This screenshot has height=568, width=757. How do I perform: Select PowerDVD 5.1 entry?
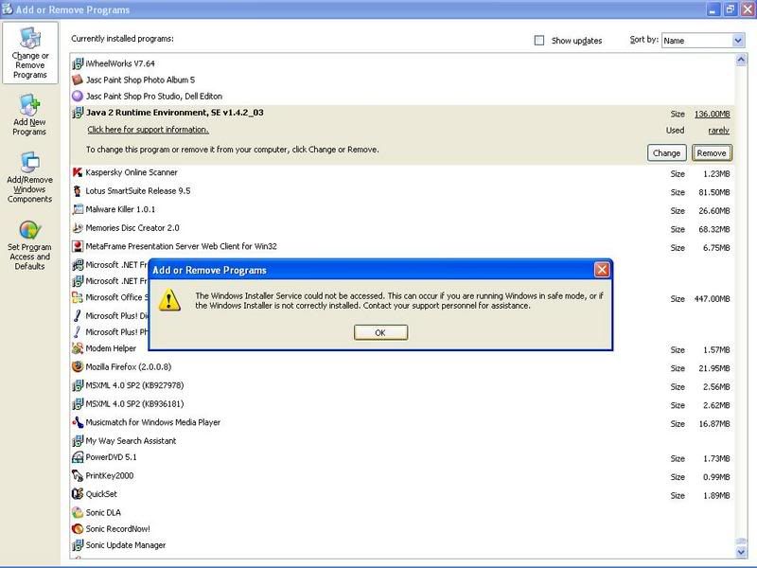pos(402,457)
